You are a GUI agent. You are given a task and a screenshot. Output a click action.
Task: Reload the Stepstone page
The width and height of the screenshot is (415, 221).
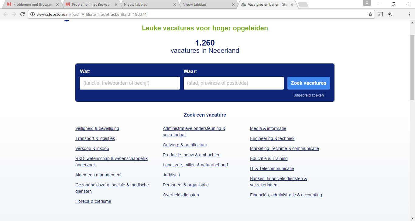pos(22,14)
